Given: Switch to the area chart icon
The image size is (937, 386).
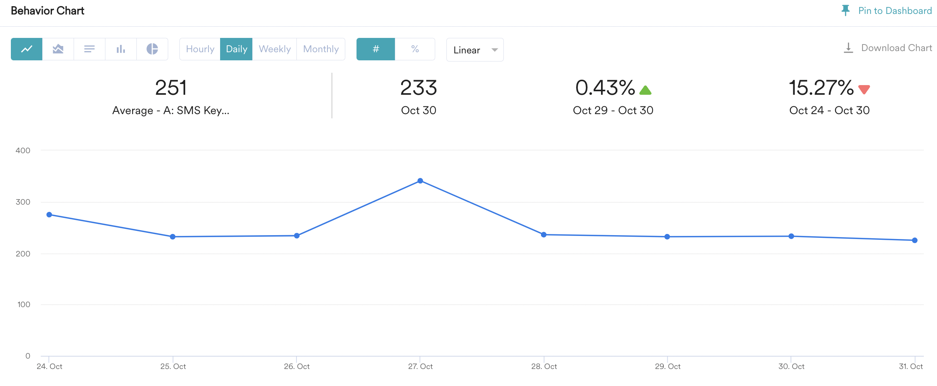Looking at the screenshot, I should pos(58,49).
